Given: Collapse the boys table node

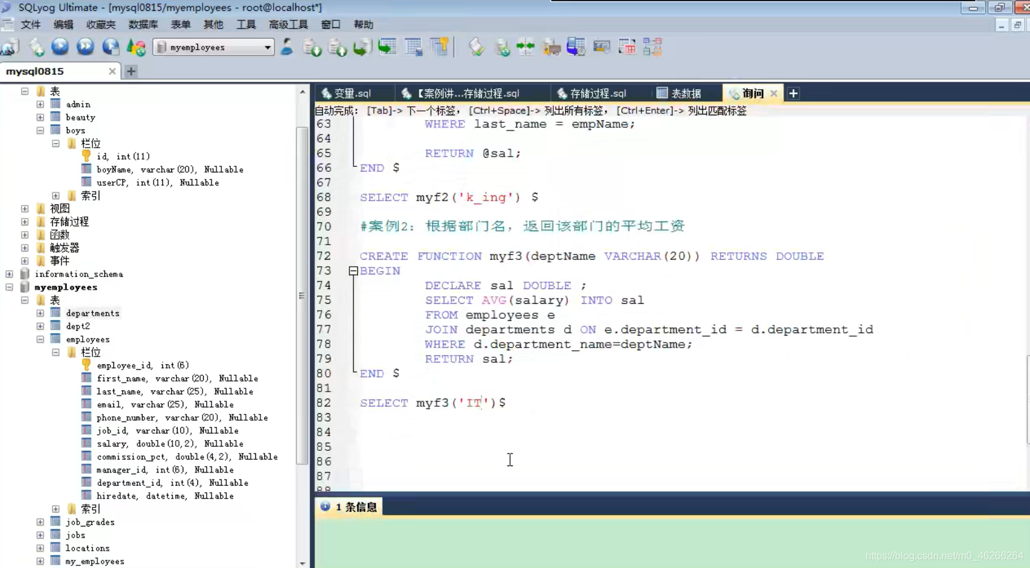Looking at the screenshot, I should tap(40, 130).
